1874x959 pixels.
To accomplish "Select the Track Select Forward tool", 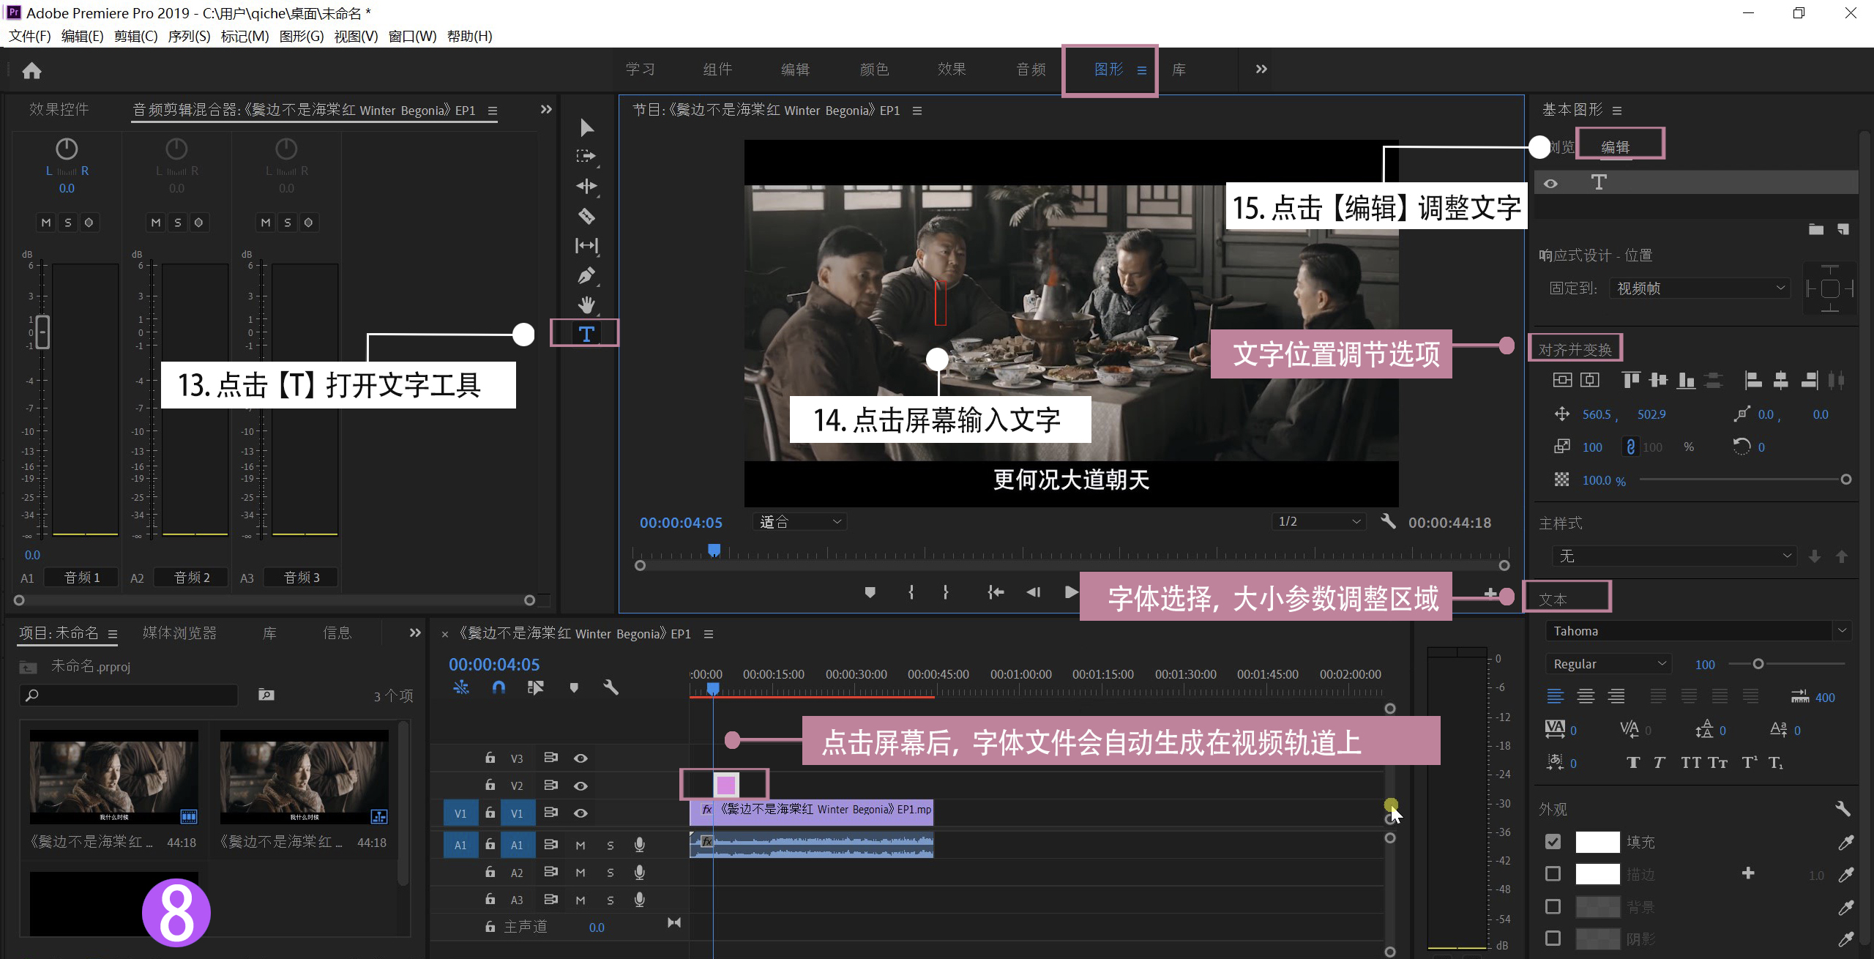I will coord(586,156).
